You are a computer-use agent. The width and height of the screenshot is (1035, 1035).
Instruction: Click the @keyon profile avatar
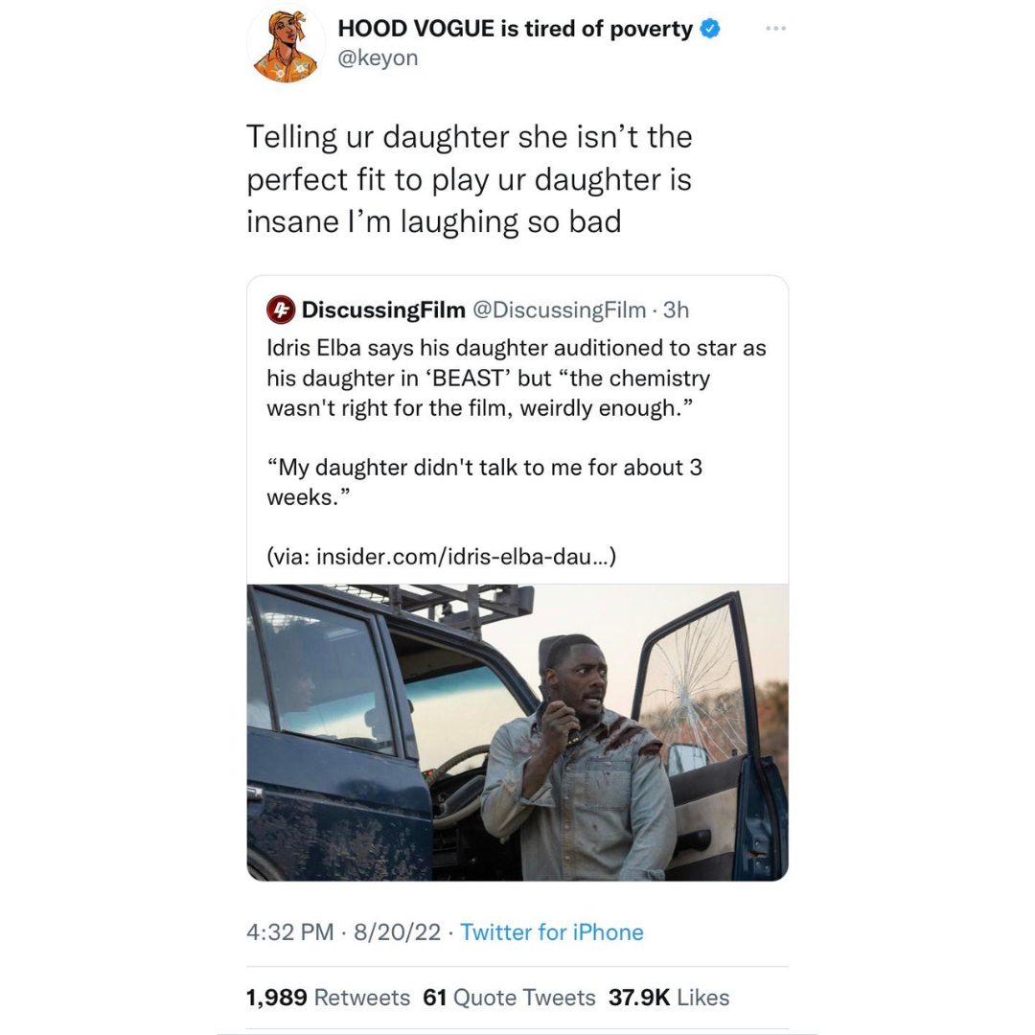tap(286, 45)
